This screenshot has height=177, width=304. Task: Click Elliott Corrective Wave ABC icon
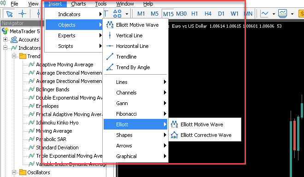tap(174, 135)
